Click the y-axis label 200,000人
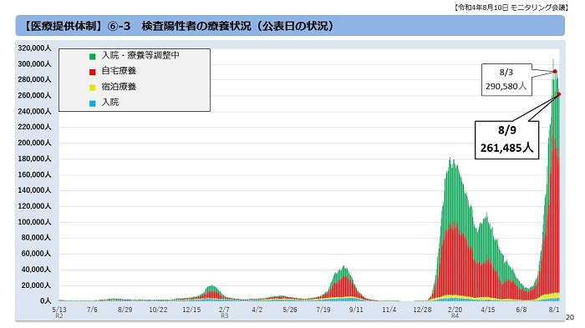Screen dimensions: 585x328 [34, 143]
